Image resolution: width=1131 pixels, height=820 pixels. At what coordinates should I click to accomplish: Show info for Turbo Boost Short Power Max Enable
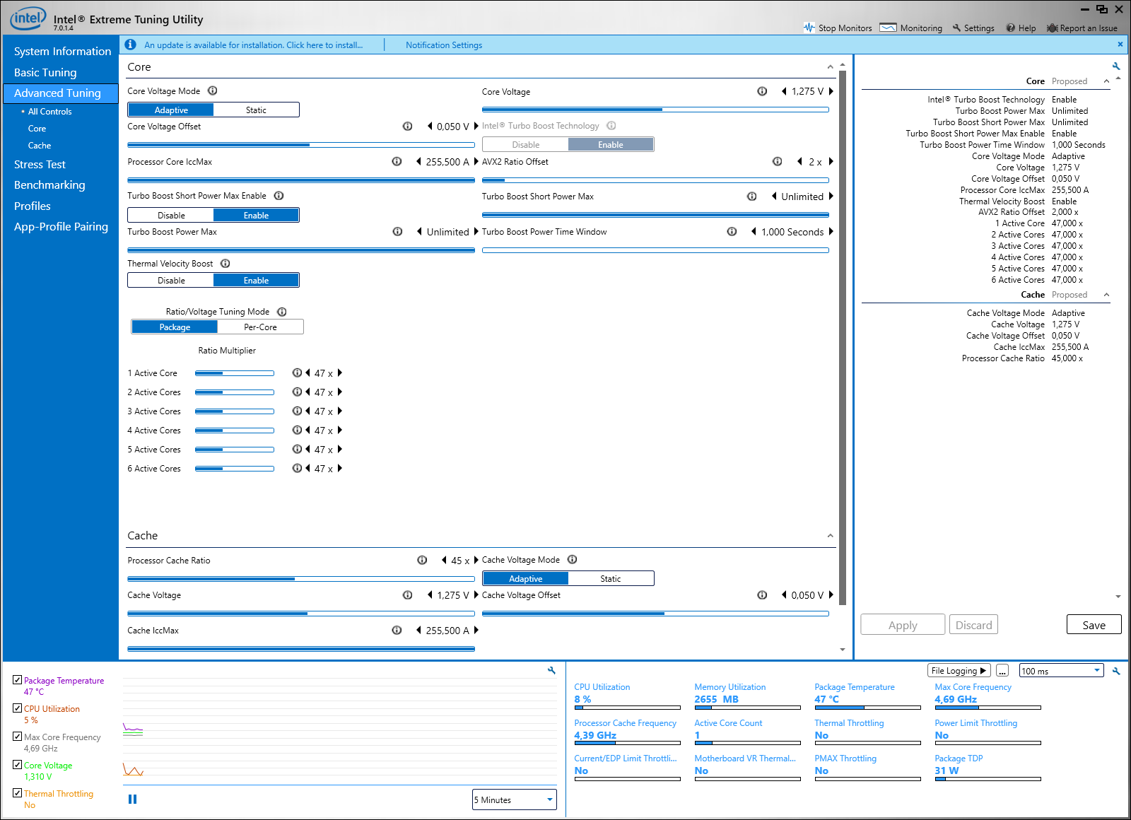[x=279, y=195]
